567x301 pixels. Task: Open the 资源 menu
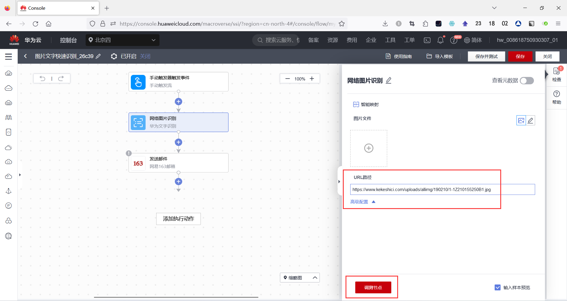point(333,40)
